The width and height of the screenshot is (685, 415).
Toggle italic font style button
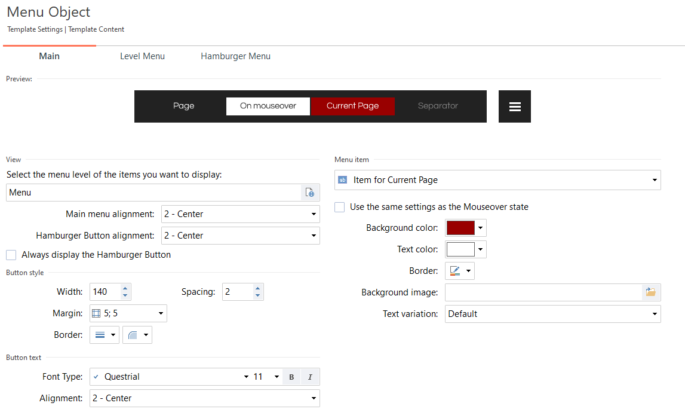310,377
